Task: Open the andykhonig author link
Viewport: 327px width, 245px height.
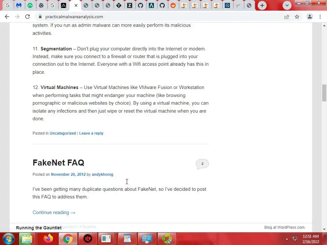Action: click(x=103, y=174)
